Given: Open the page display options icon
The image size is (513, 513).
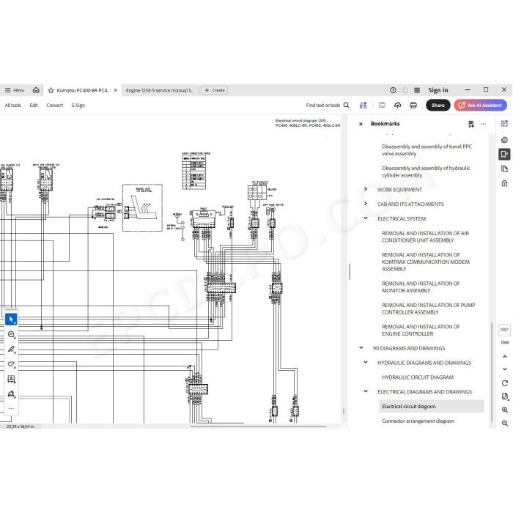Looking at the screenshot, I should (504, 396).
